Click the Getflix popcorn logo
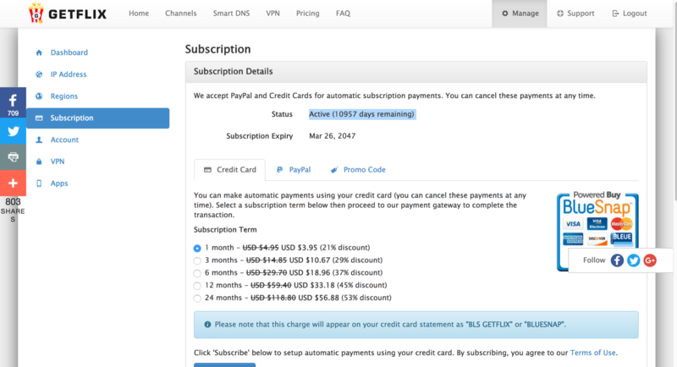The image size is (677, 367). 36,13
